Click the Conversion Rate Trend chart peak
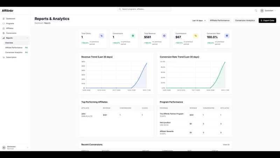 pyautogui.click(x=225, y=62)
